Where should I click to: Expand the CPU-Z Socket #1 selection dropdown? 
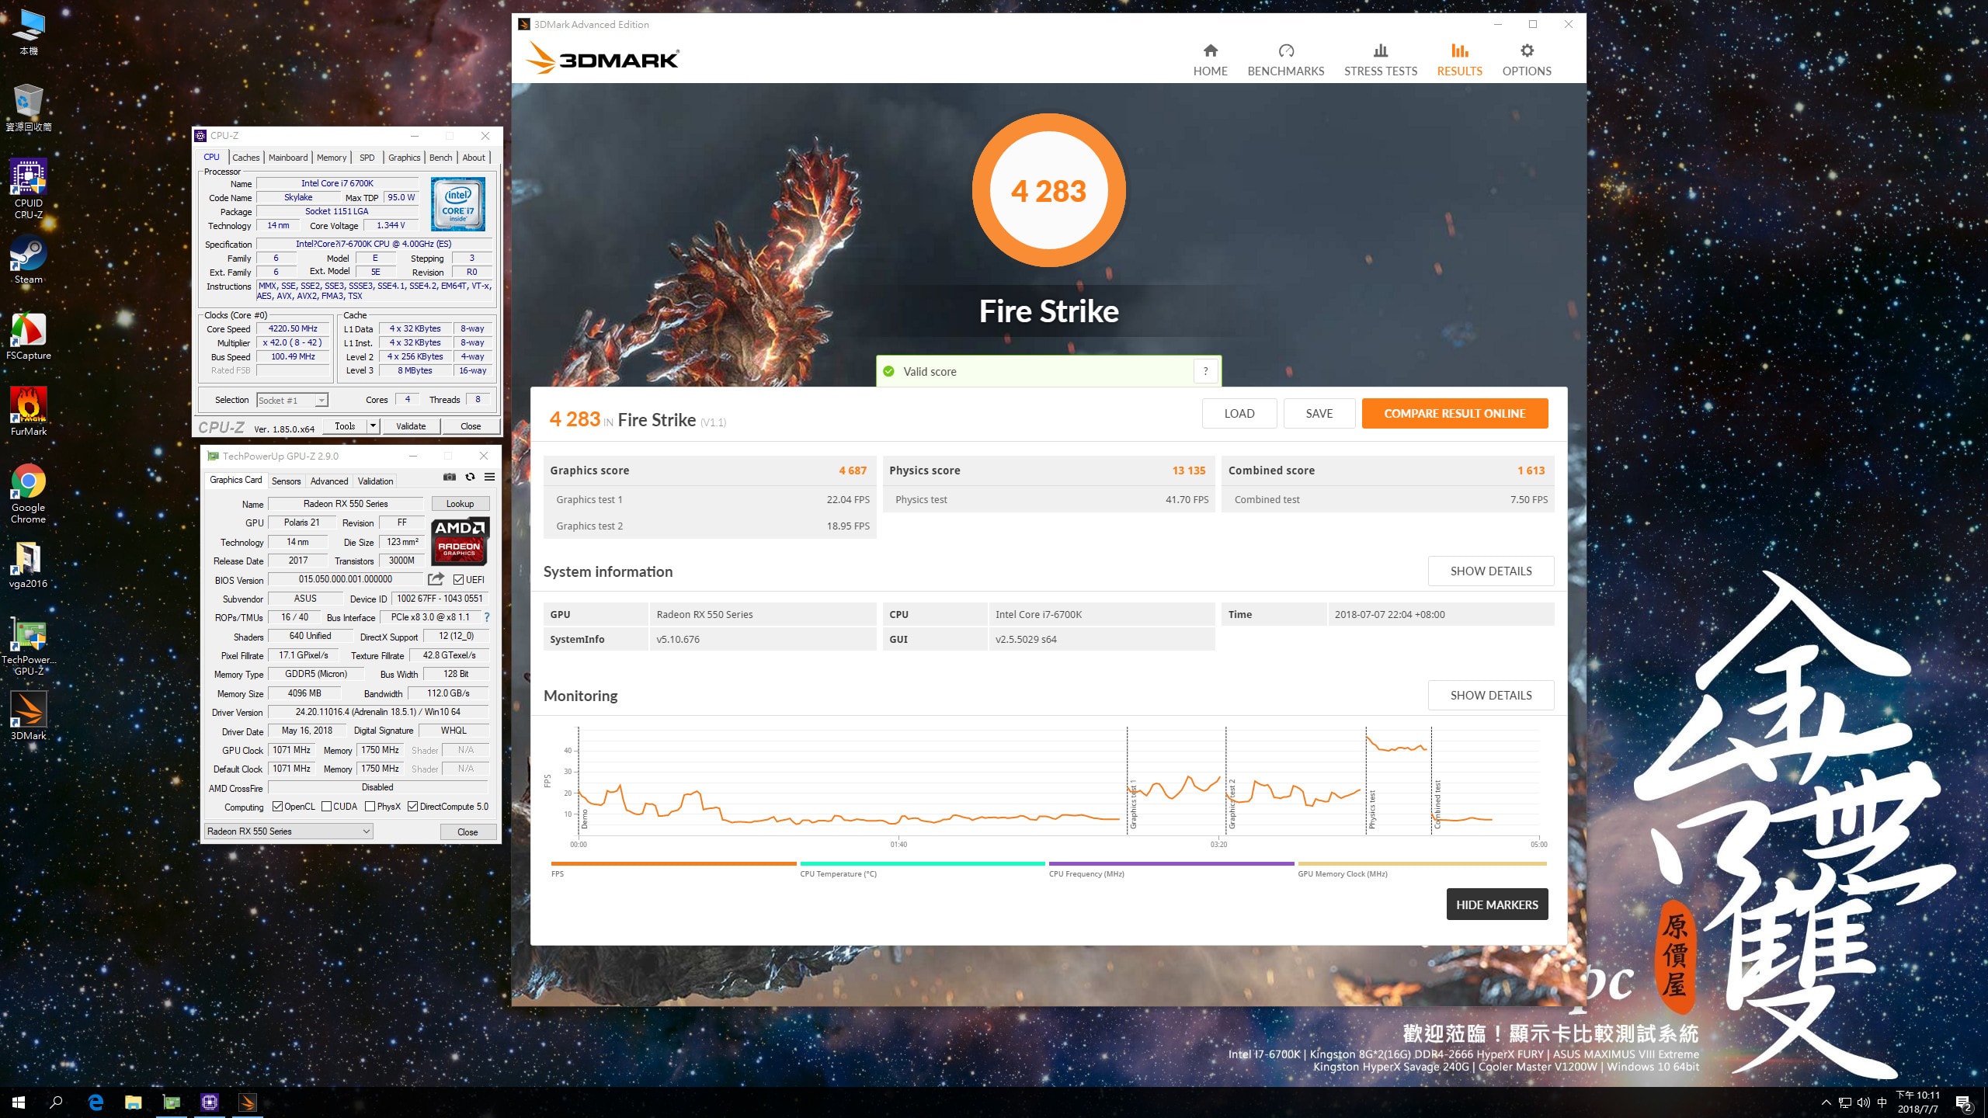point(321,401)
